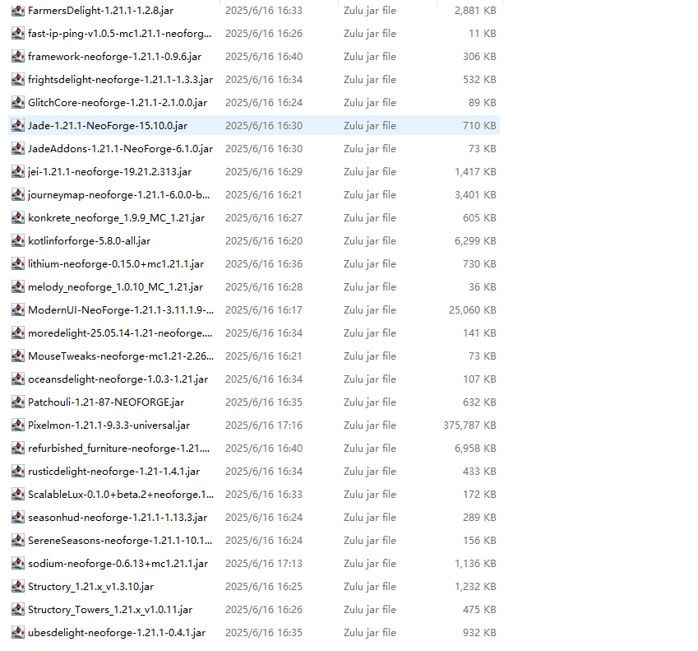Select the rusticdelight-neoforge-1.21-1.4.1.jar file name
The image size is (698, 651).
113,472
